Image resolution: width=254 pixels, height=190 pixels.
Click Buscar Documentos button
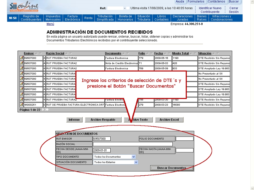click(x=172, y=168)
